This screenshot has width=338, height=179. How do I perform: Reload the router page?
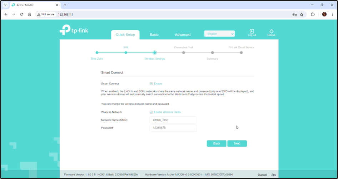[x=21, y=14]
